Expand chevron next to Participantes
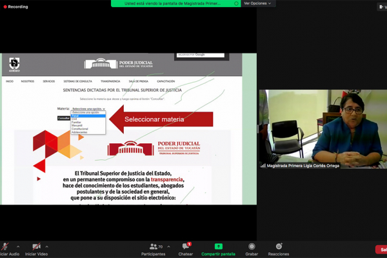 click(168, 246)
